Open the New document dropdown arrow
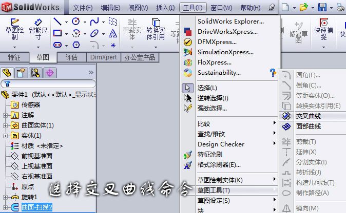The height and width of the screenshot is (213, 346). (x=294, y=8)
